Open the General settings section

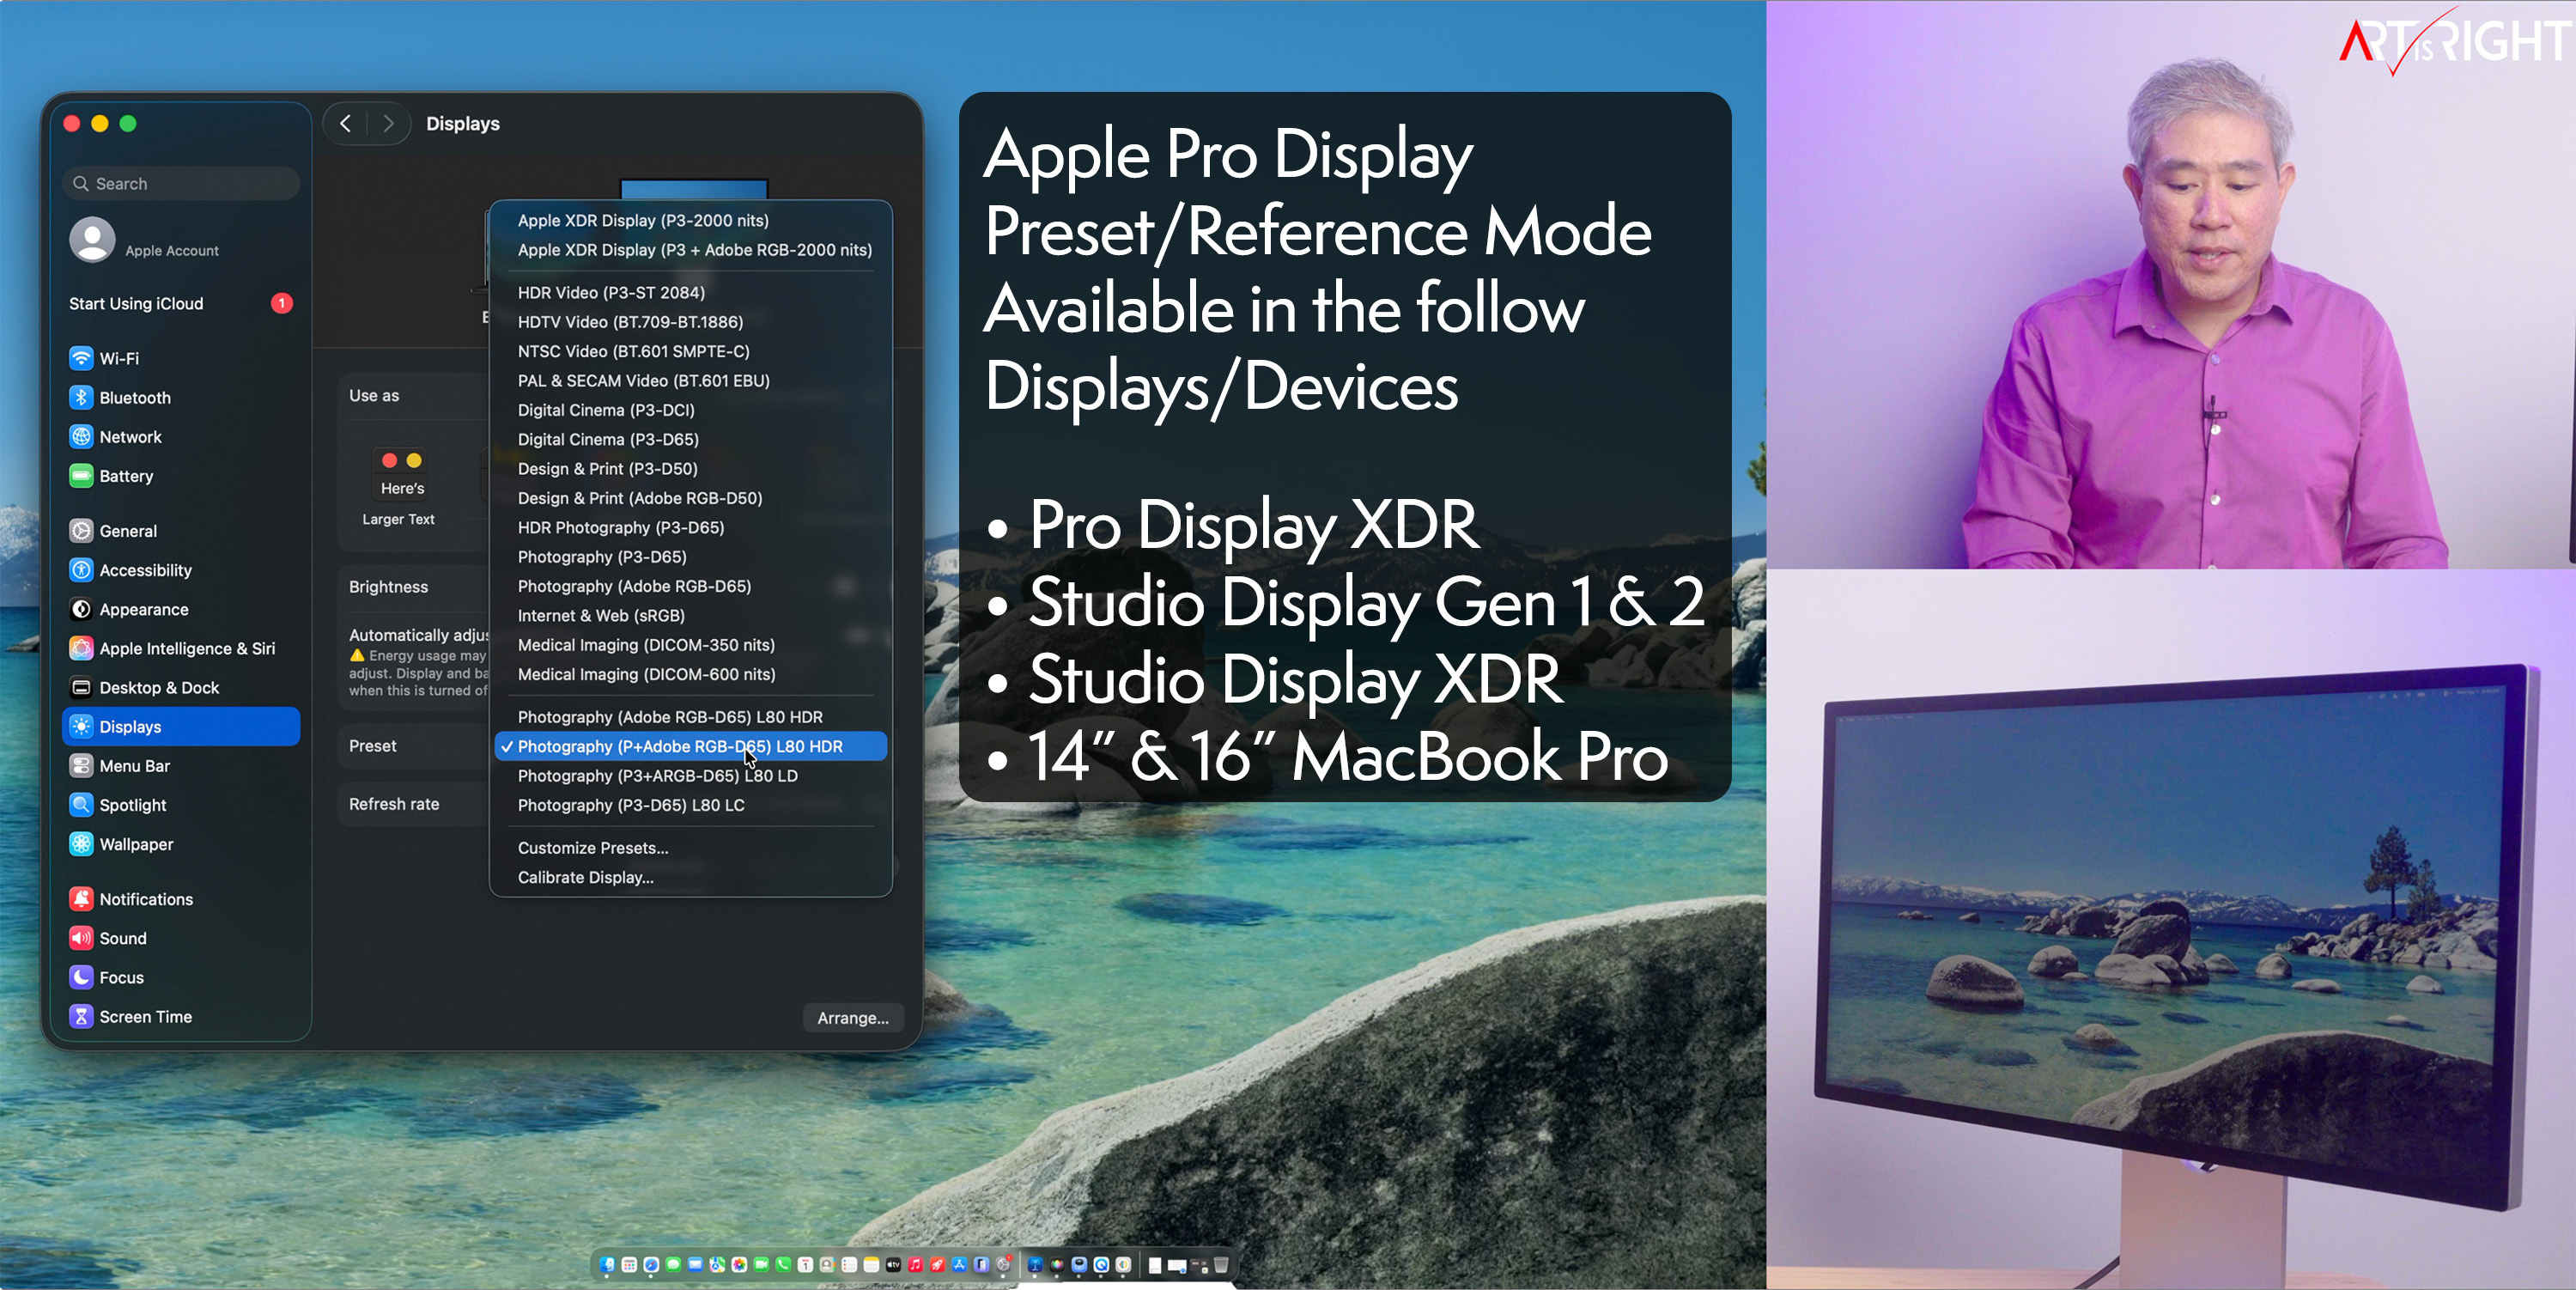[x=180, y=531]
